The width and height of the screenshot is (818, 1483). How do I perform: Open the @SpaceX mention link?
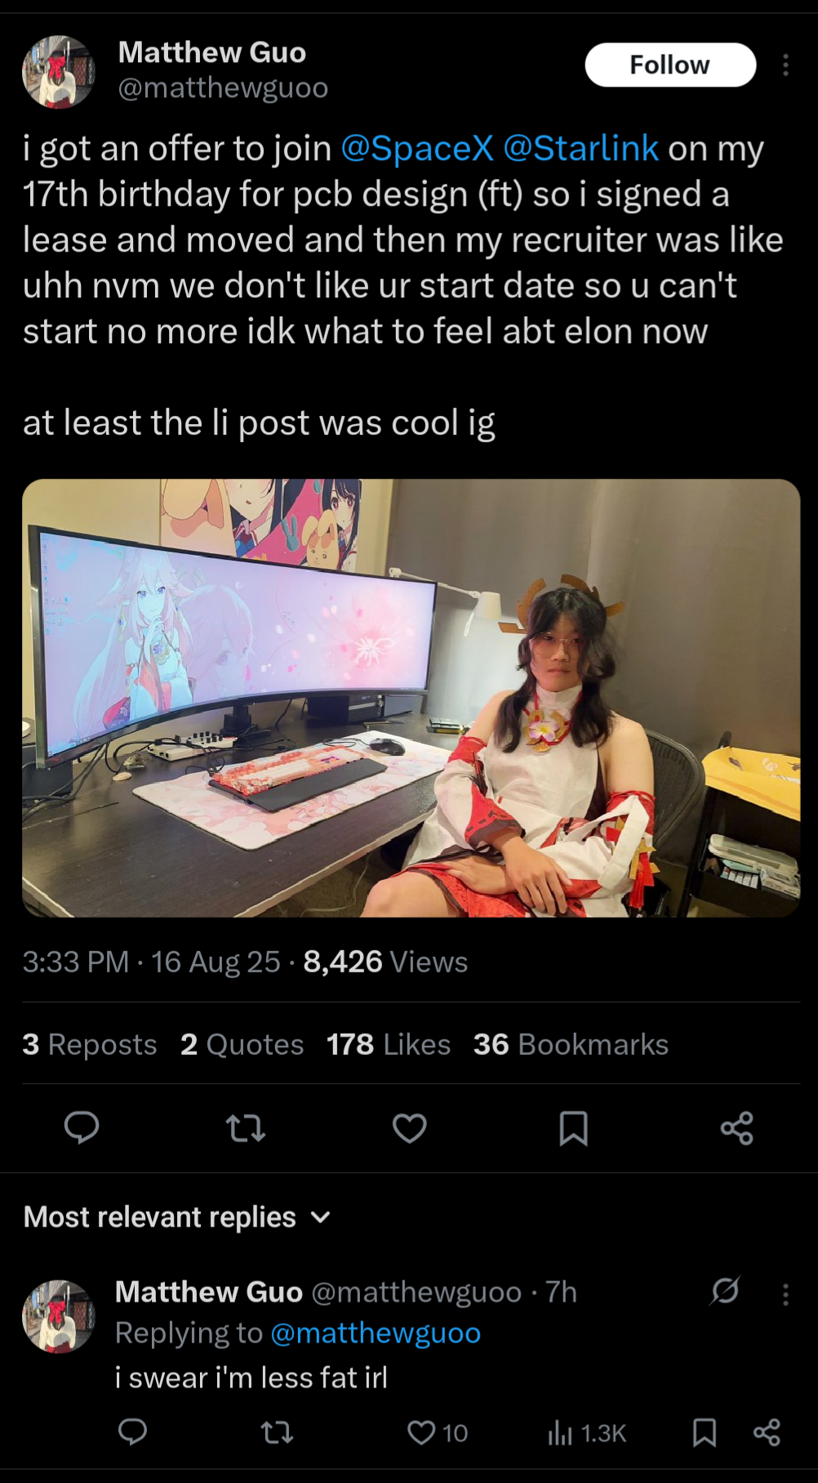tap(417, 149)
